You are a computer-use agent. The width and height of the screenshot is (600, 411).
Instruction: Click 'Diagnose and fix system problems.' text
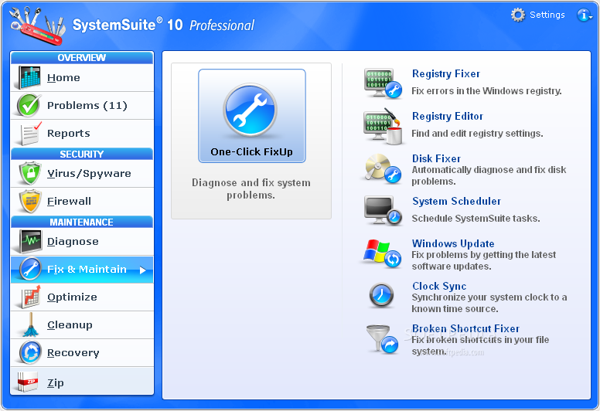(251, 189)
